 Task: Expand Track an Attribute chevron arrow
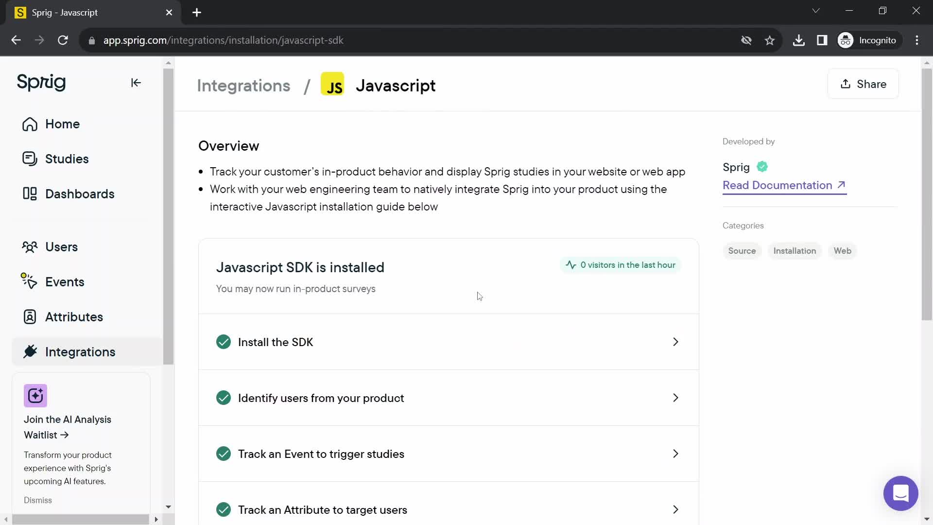(675, 509)
